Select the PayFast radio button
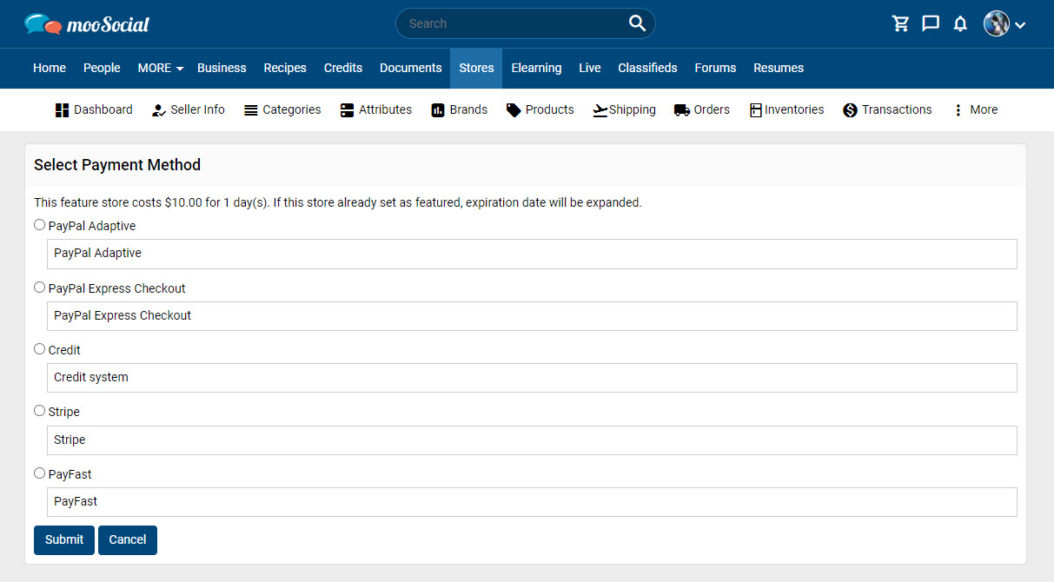Image resolution: width=1054 pixels, height=582 pixels. pyautogui.click(x=39, y=473)
